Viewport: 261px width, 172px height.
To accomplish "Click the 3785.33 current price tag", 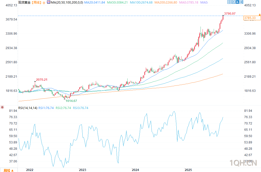I will [250, 18].
